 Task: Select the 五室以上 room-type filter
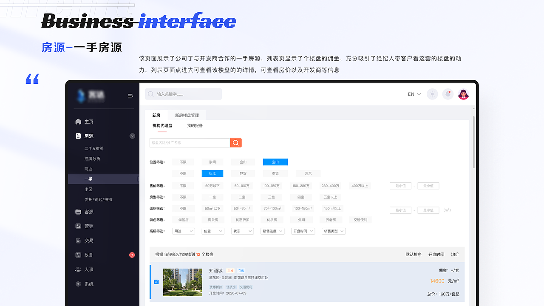coord(330,197)
